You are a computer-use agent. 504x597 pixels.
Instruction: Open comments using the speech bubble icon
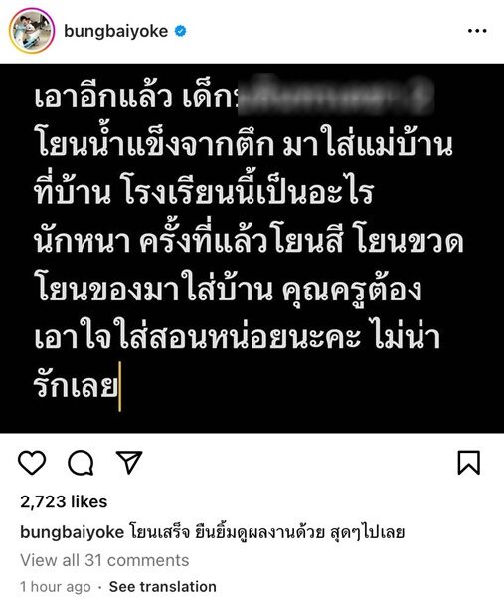(x=81, y=463)
